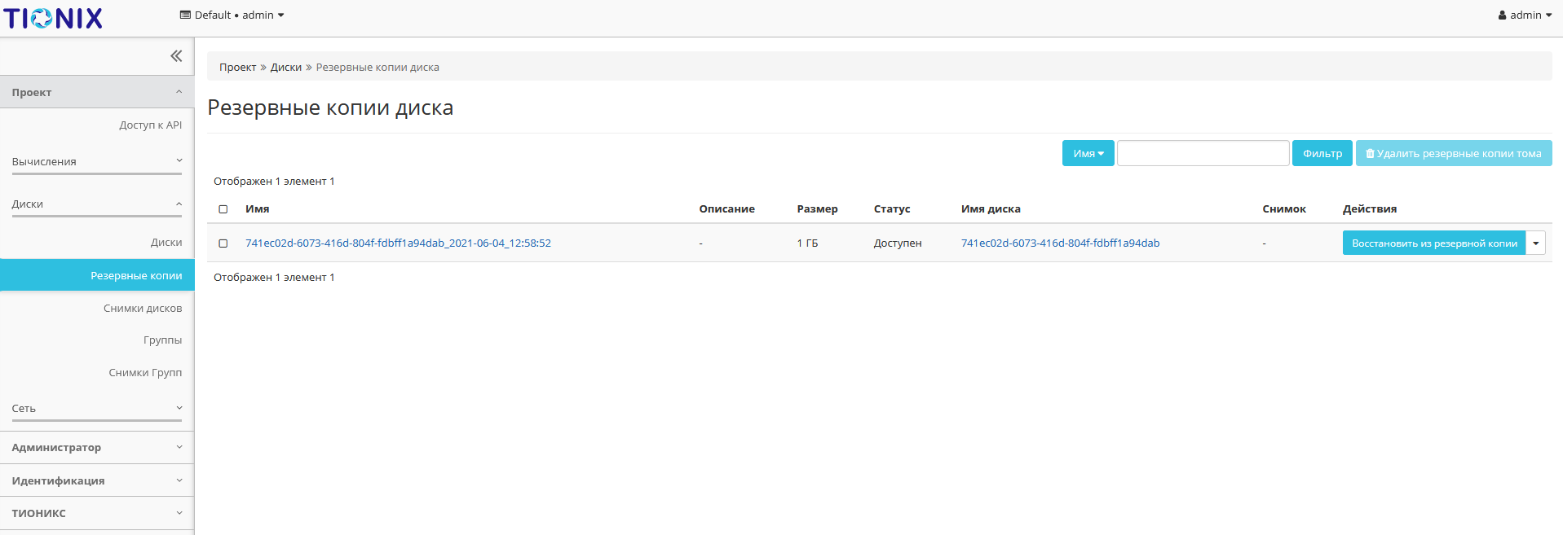Expand the Вычисления sidebar section
This screenshot has width=1563, height=535.
(x=96, y=162)
